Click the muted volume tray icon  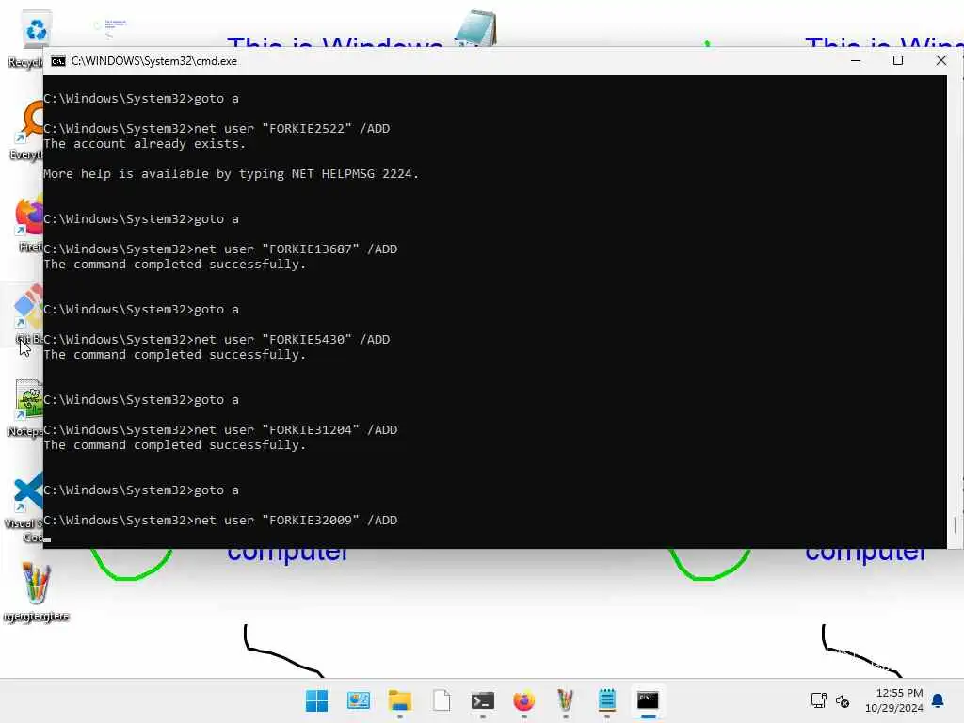pyautogui.click(x=843, y=700)
